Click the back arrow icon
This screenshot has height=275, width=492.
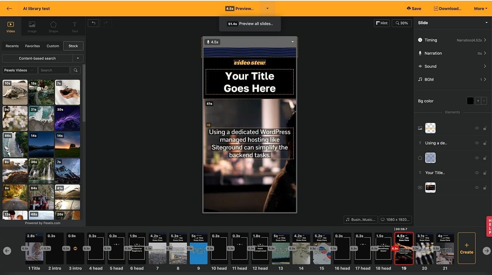click(x=9, y=9)
